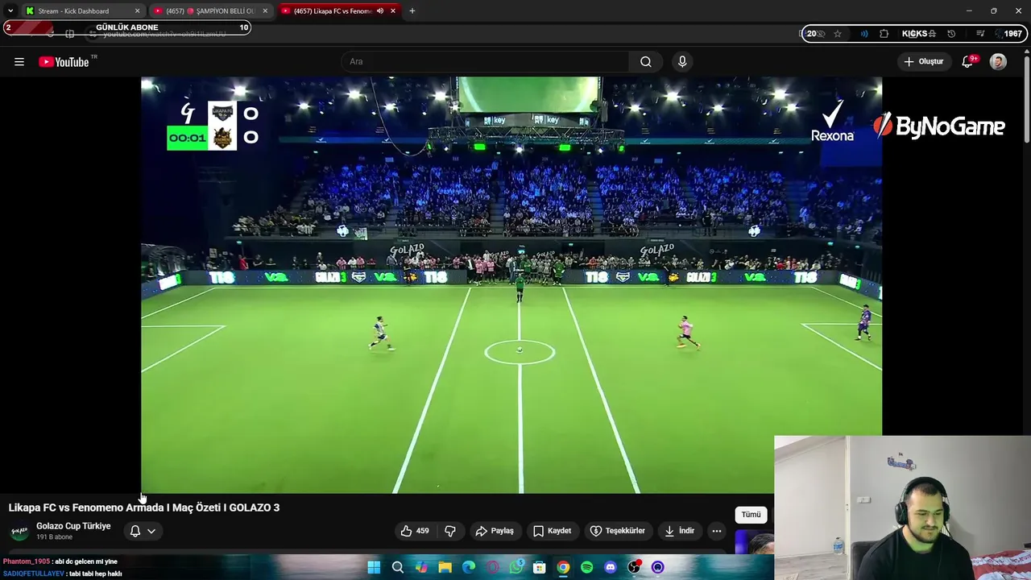Screen dimensions: 1031x580
Task: Mute the tab via its speaker icon
Action: click(379, 11)
